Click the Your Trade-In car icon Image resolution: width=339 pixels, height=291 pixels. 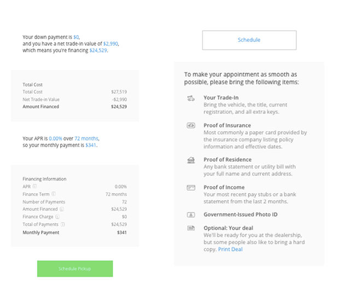coord(191,98)
